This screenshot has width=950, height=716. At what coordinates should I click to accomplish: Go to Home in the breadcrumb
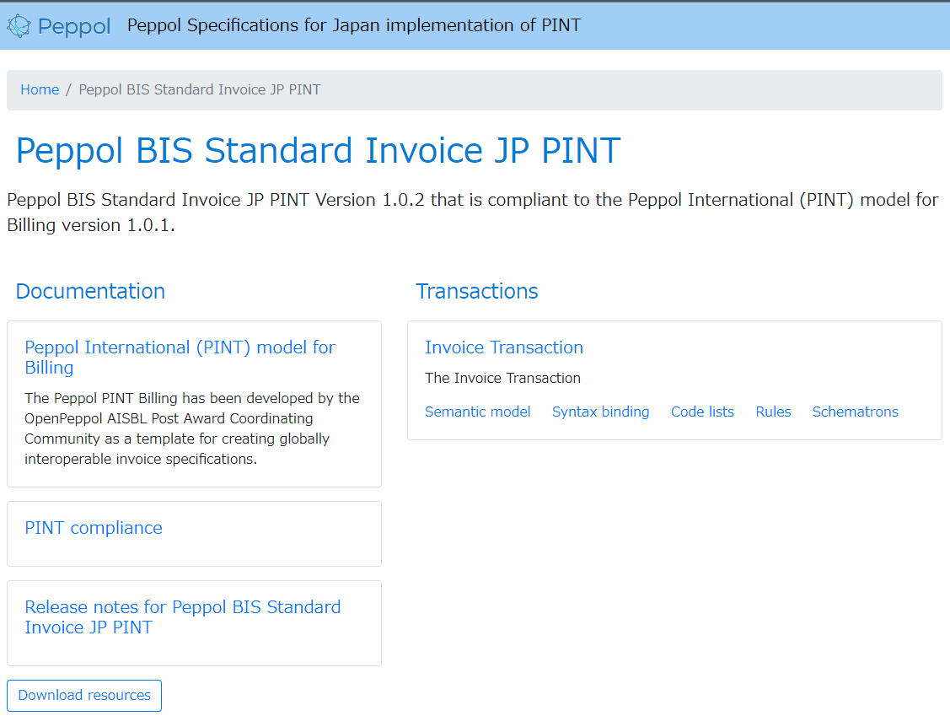coord(40,89)
